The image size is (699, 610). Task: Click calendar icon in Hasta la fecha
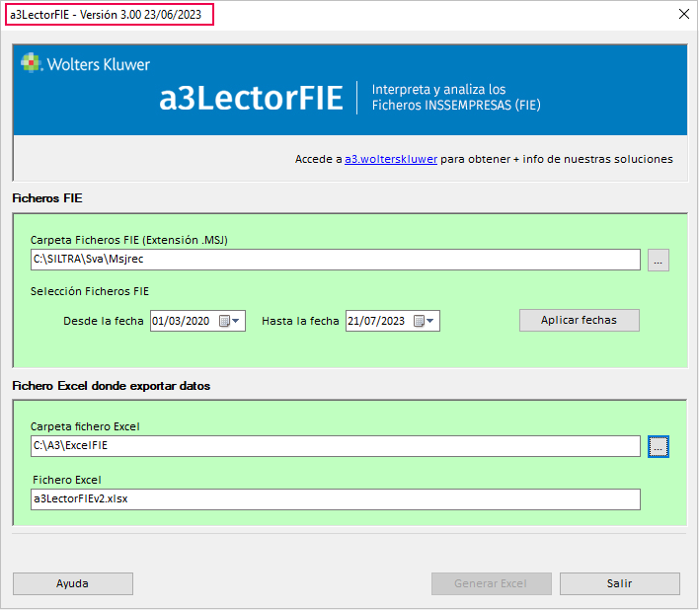click(419, 321)
